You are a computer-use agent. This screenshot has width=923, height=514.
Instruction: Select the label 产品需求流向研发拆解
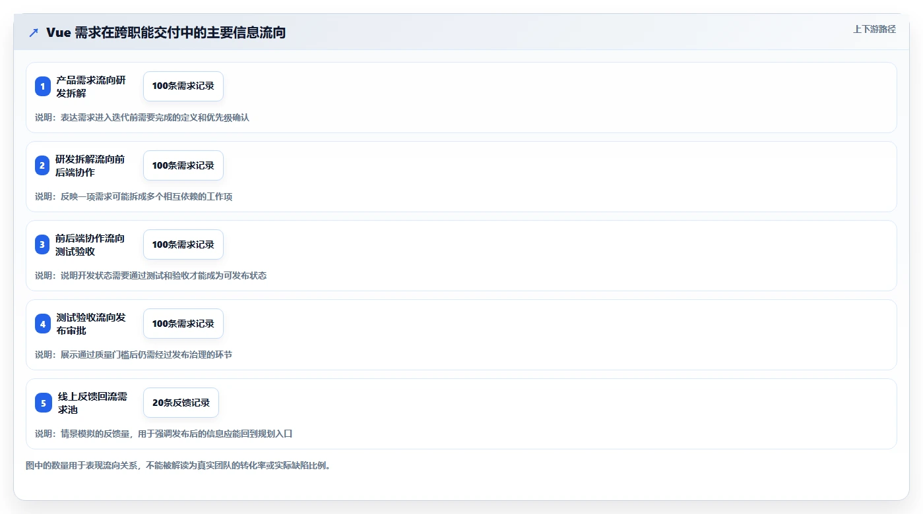click(90, 86)
